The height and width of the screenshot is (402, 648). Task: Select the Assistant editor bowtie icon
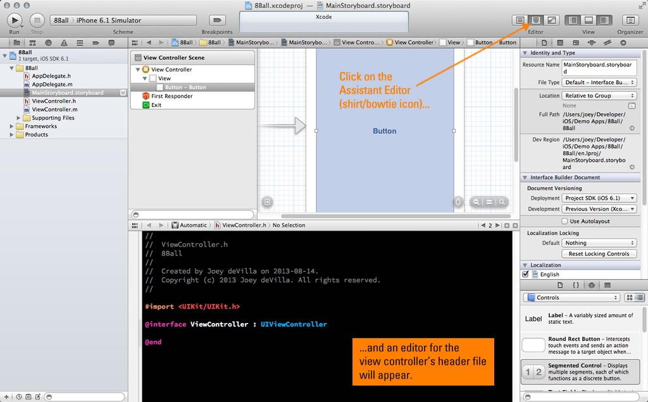coord(535,20)
